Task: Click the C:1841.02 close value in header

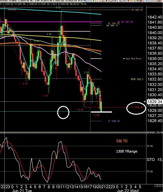Action: tap(8, 4)
